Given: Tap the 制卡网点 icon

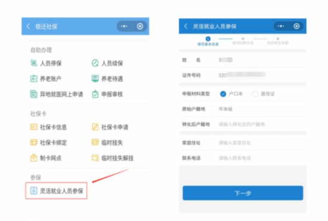Looking at the screenshot, I should (33, 158).
